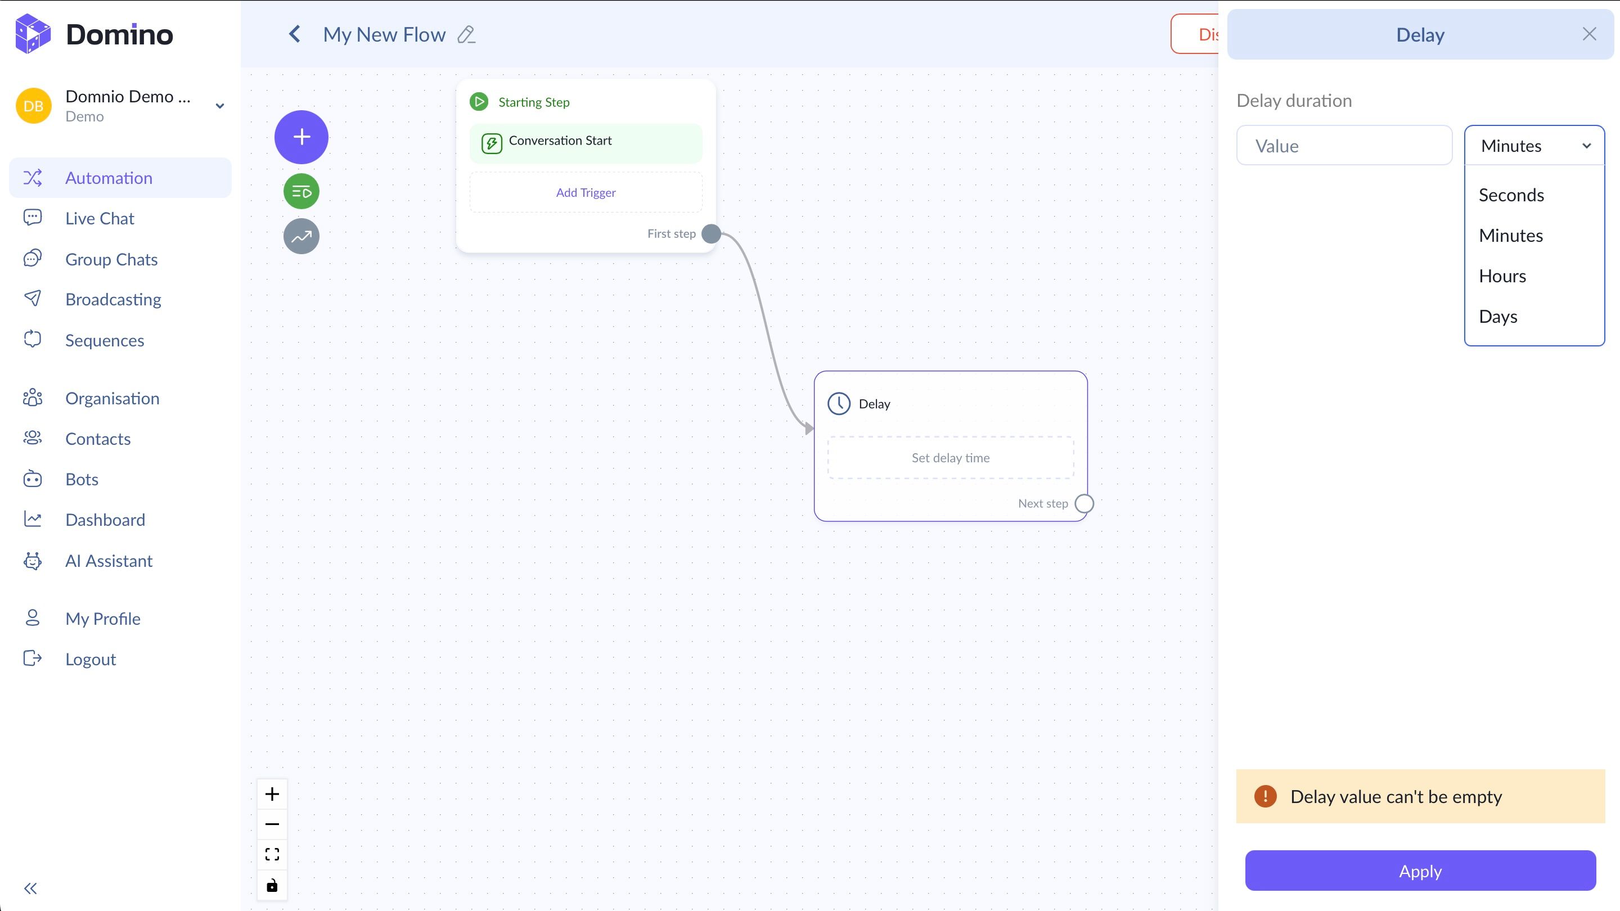This screenshot has width=1620, height=911.
Task: Choose Hours from the unit list
Action: (x=1502, y=276)
